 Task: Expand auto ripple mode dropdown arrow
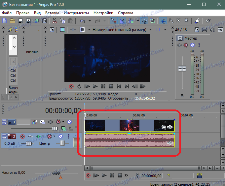(x=138, y=21)
